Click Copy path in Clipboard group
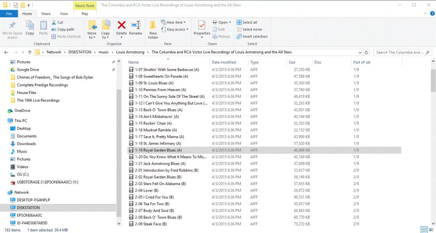This screenshot has width=436, height=233. click(65, 29)
